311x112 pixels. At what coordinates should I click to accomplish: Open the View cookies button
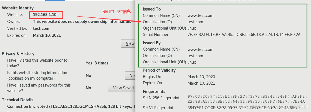coord(130,75)
